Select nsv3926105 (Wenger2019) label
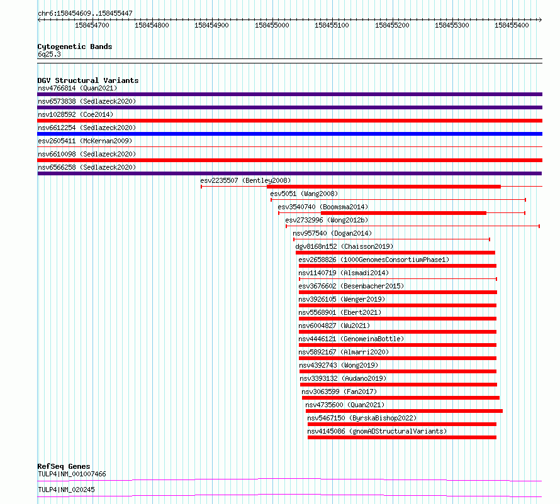 coord(342,299)
